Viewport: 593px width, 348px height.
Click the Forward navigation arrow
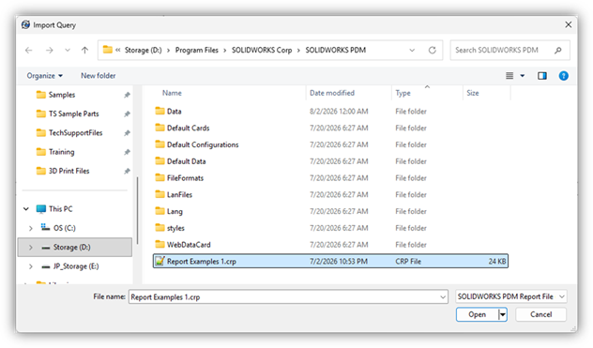click(x=49, y=50)
